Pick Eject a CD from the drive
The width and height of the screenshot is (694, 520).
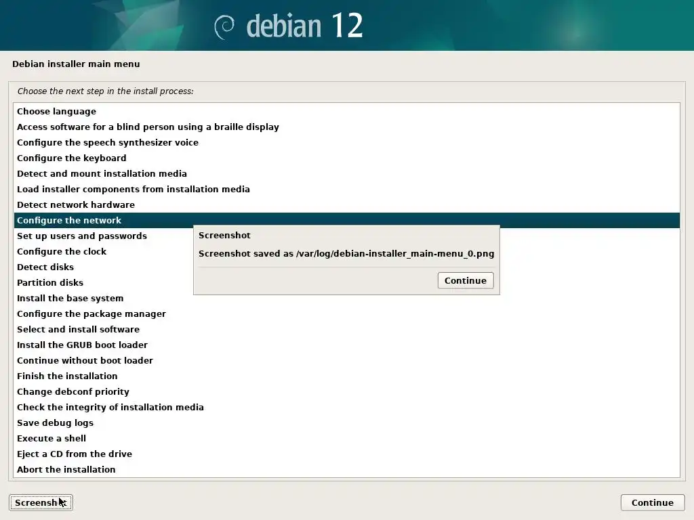tap(346, 454)
